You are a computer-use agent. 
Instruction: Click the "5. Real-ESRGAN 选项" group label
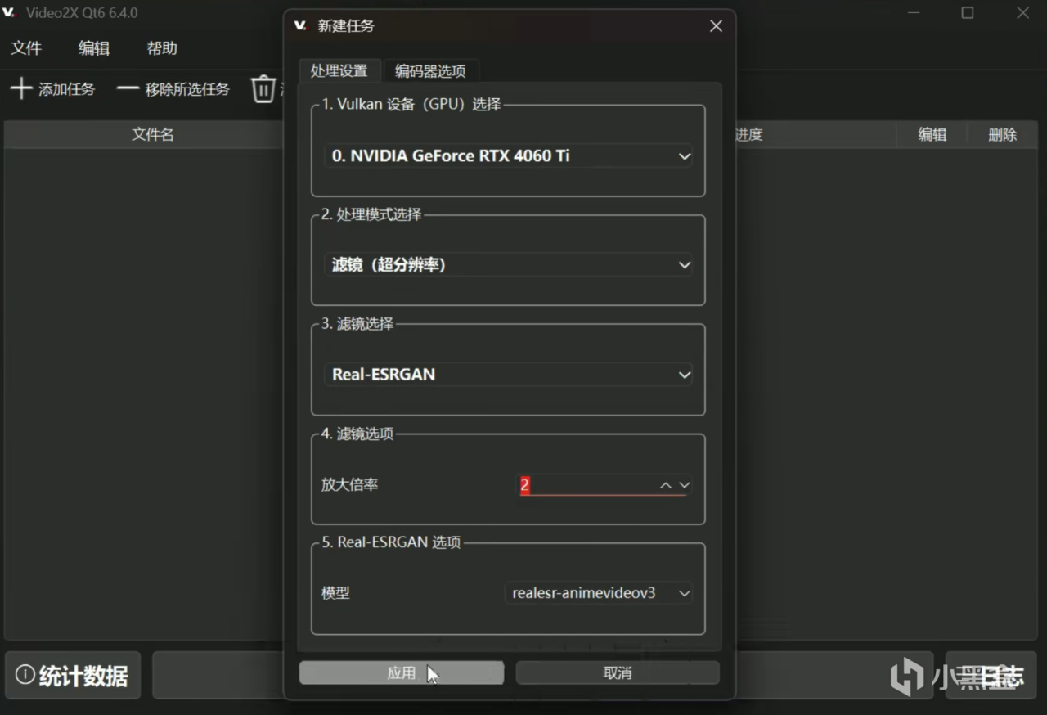[392, 542]
